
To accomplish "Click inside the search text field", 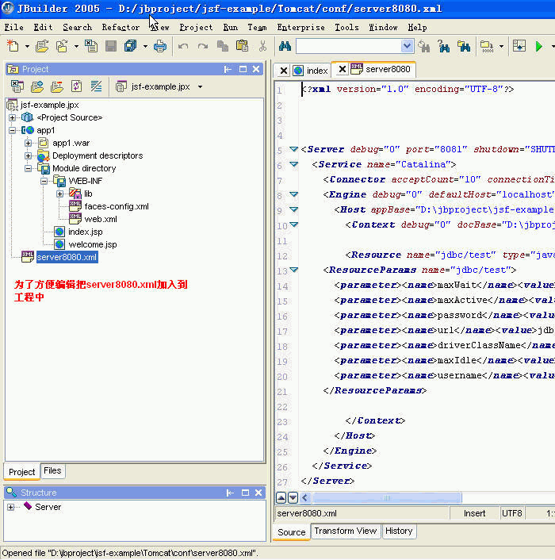I will (x=348, y=46).
